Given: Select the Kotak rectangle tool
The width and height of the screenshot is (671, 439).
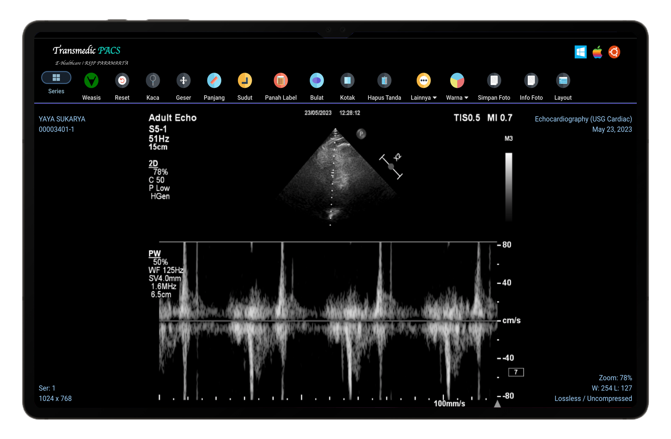Looking at the screenshot, I should [347, 81].
